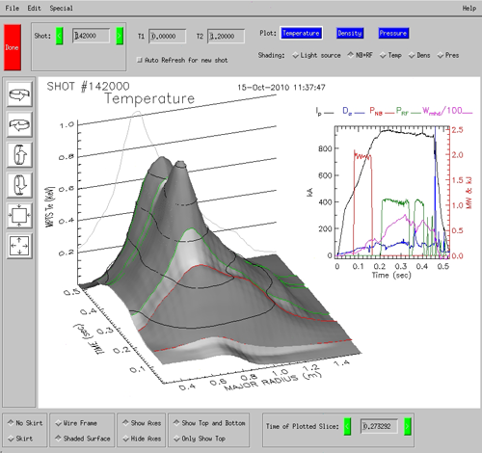Rotate plot left using second rotation icon
Screen dimensions: 482x453
click(x=19, y=124)
